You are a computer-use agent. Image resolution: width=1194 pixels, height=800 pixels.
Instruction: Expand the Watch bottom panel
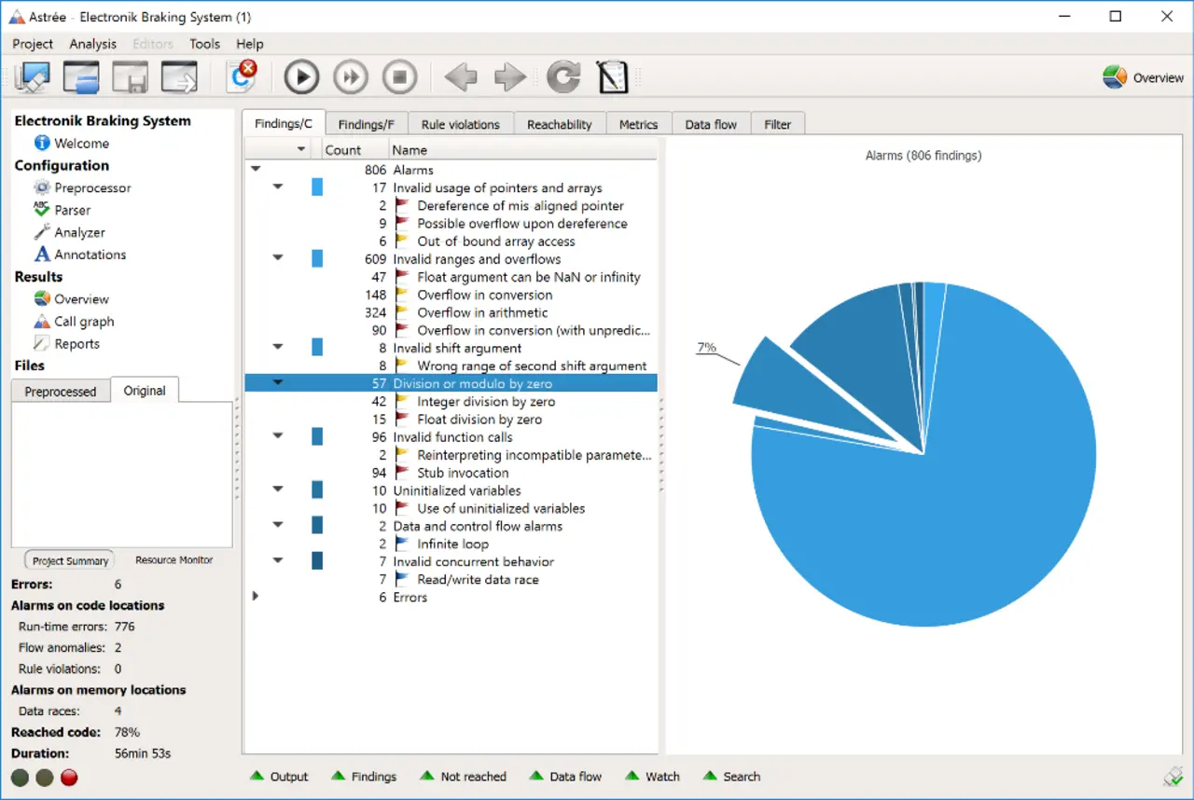(x=652, y=777)
